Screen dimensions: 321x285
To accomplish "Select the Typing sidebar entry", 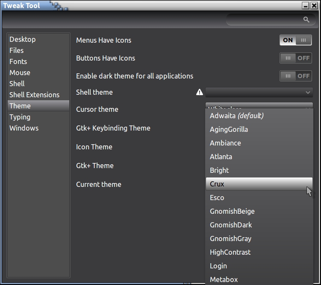I will (x=20, y=117).
